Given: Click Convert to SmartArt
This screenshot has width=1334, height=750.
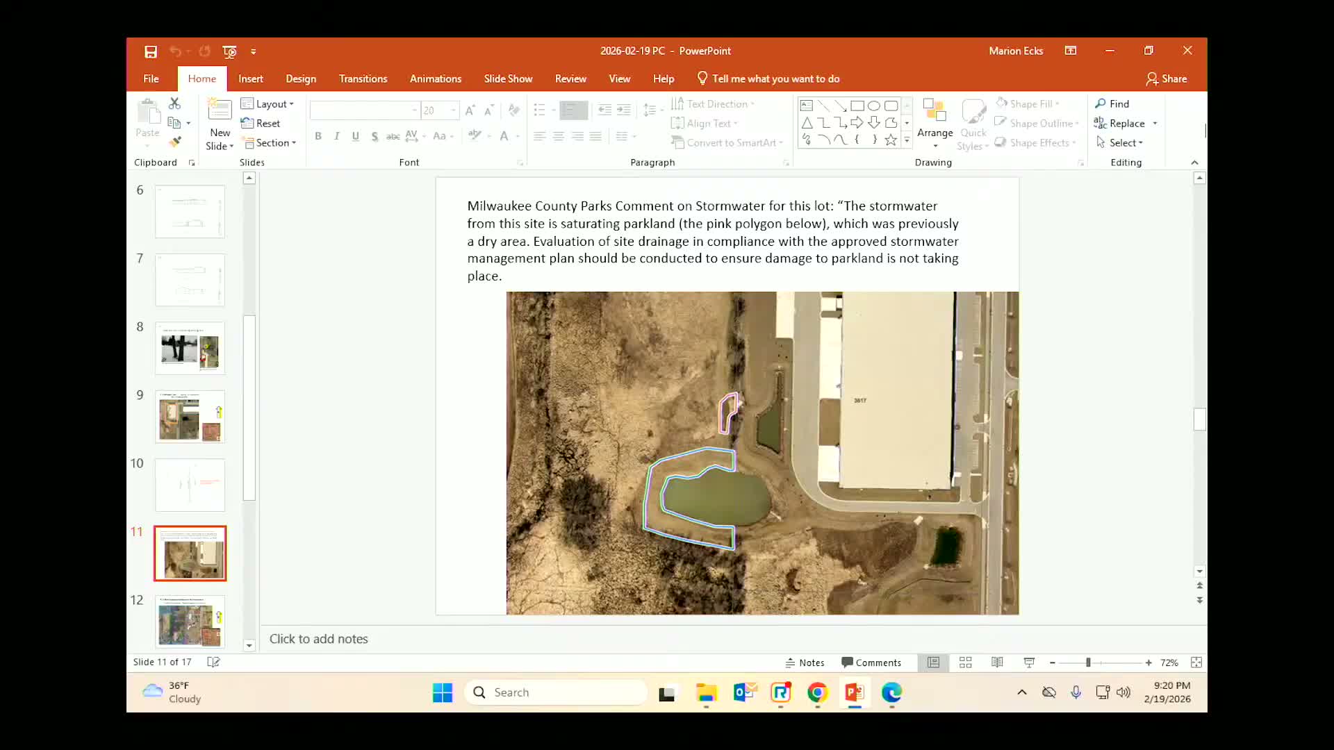Looking at the screenshot, I should [727, 142].
